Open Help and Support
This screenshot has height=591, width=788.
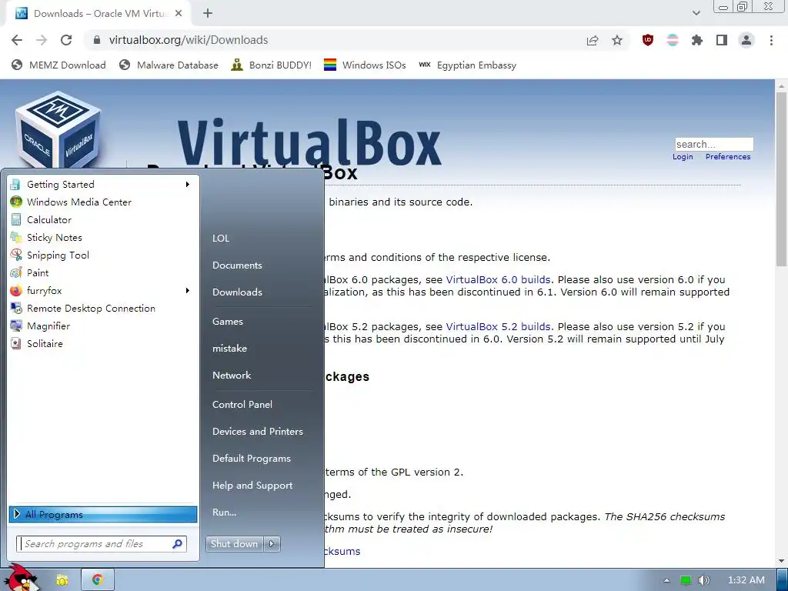point(252,486)
